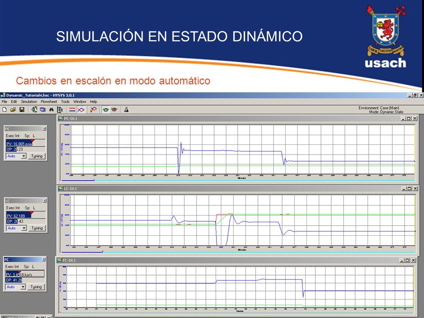Open the Tools menu
This screenshot has height=318, width=424.
coord(65,102)
